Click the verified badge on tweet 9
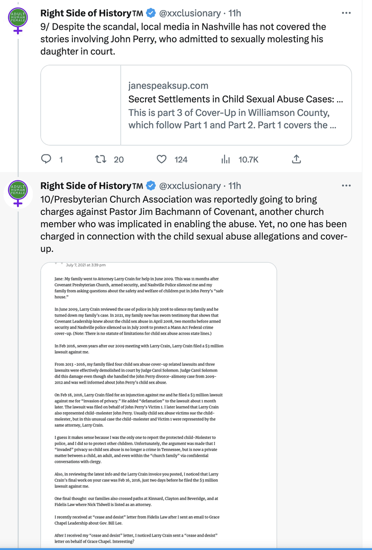 coord(151,13)
